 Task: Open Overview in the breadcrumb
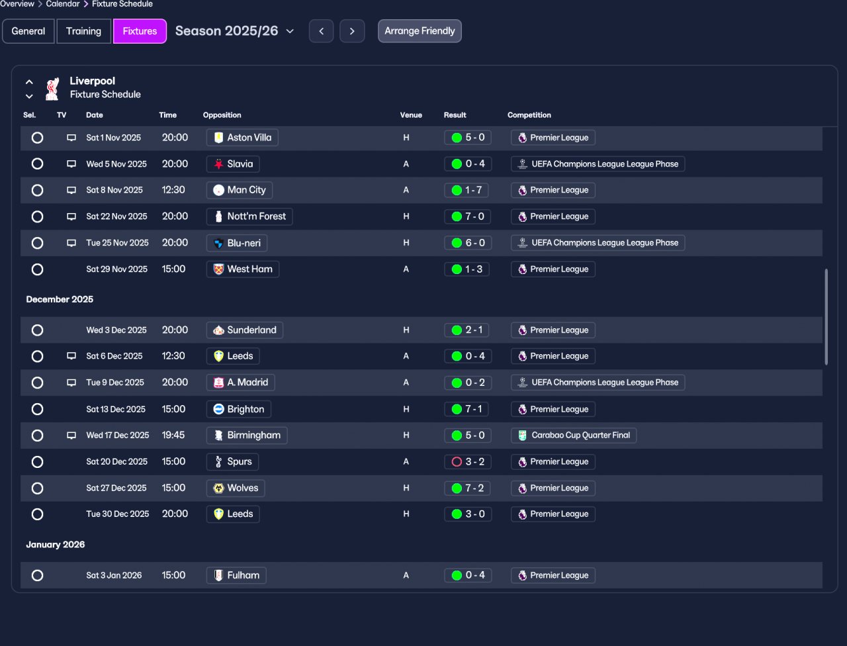(17, 4)
